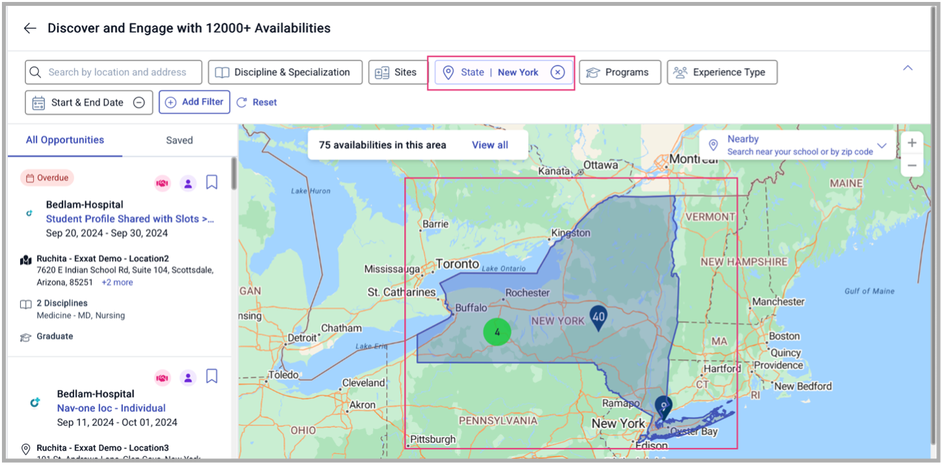
Task: Click the Add Filter button
Action: (195, 102)
